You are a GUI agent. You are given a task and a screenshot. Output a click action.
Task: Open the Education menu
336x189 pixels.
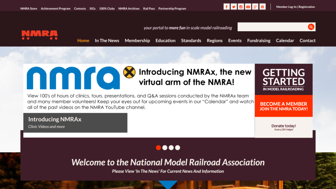[x=165, y=40]
